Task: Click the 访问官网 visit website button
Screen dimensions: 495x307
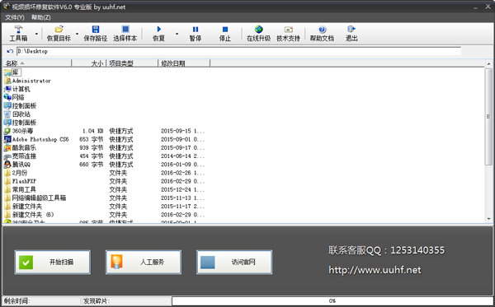Action: (234, 262)
